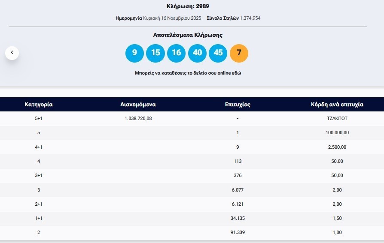Click the previous draw arrow button
The width and height of the screenshot is (384, 243).
[12, 53]
